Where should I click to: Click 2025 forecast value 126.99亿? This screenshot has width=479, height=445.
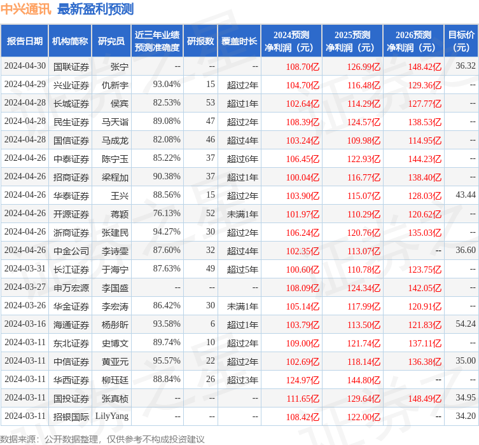pos(363,67)
